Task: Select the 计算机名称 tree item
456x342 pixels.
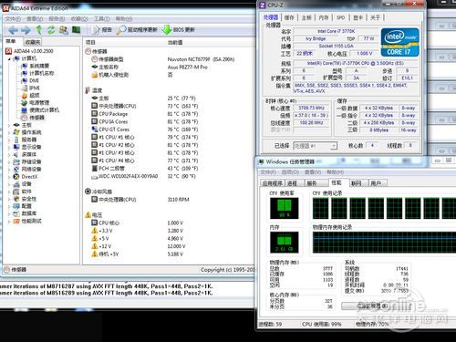Action: tap(37, 73)
